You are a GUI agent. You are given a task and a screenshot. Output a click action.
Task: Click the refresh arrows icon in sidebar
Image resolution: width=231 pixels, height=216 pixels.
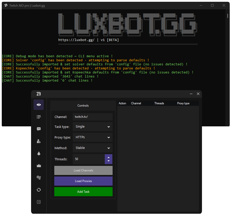tap(39, 190)
